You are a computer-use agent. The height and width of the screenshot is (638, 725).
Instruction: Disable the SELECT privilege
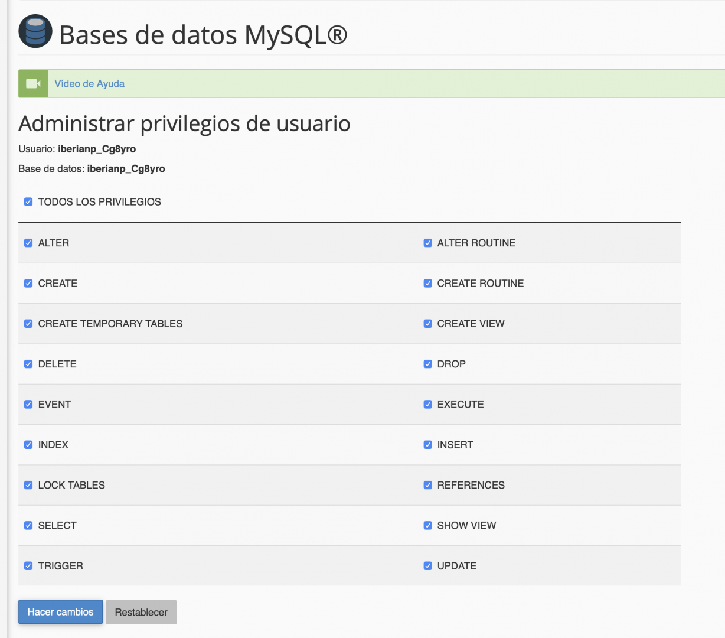pos(28,526)
